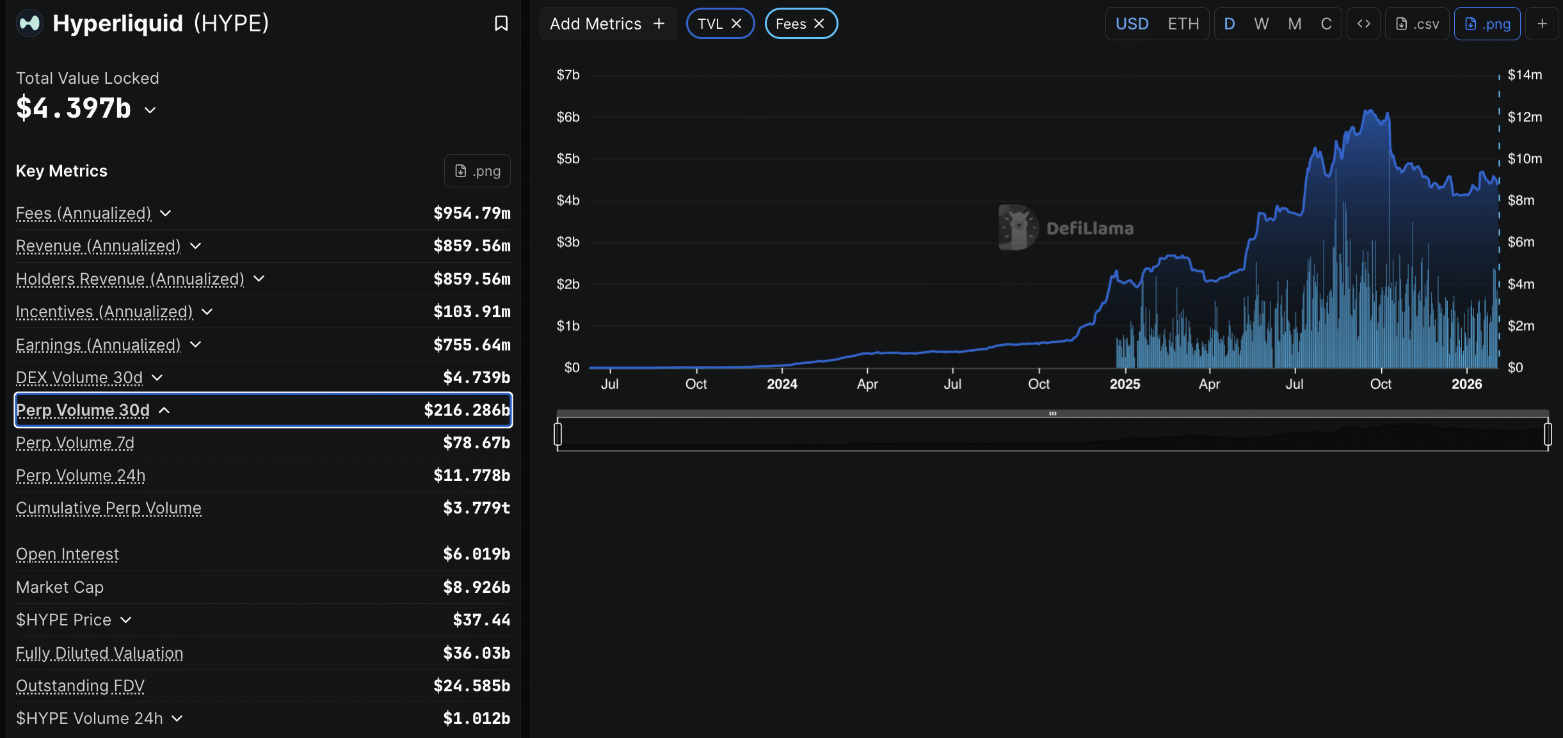Click the $36.03b FDV value

pyautogui.click(x=476, y=653)
